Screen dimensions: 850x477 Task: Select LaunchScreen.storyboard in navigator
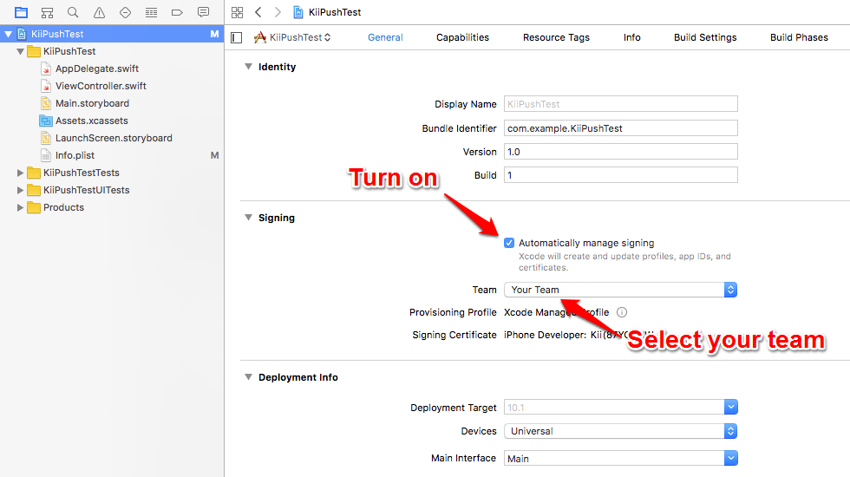(x=114, y=138)
